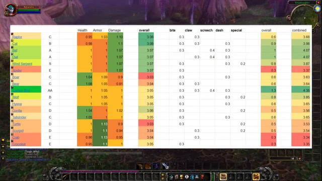Open the Wind Serpent link
Viewport: 322px width, 181px height.
[x=22, y=64]
